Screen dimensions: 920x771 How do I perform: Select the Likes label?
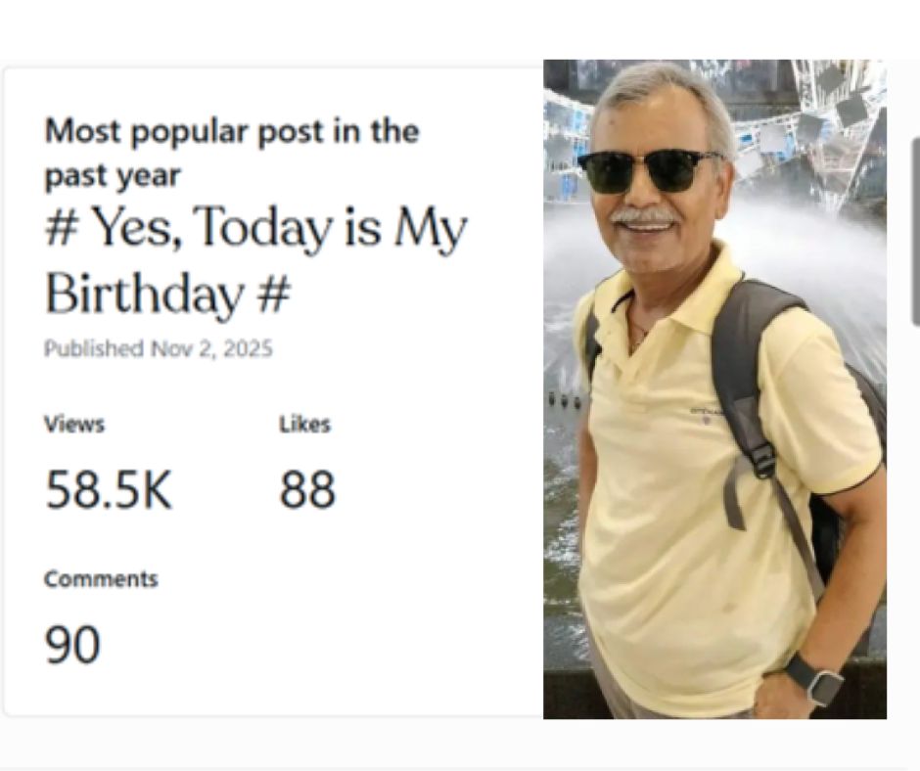(x=304, y=424)
